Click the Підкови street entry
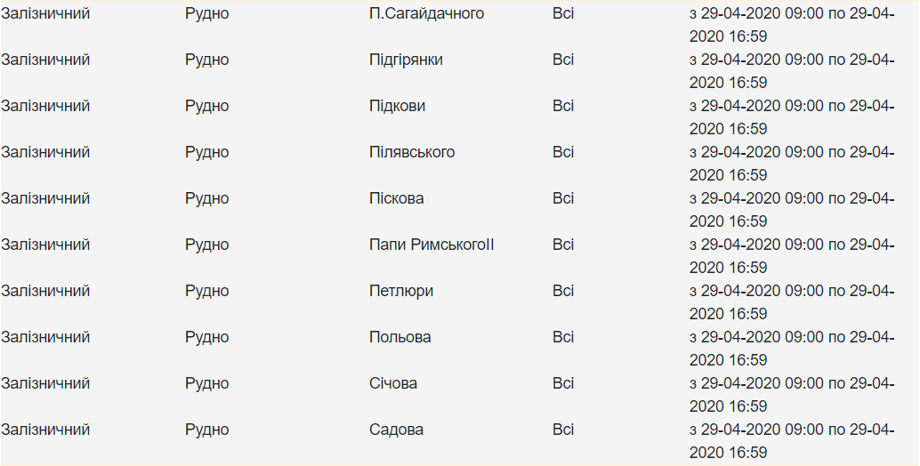 tap(397, 107)
